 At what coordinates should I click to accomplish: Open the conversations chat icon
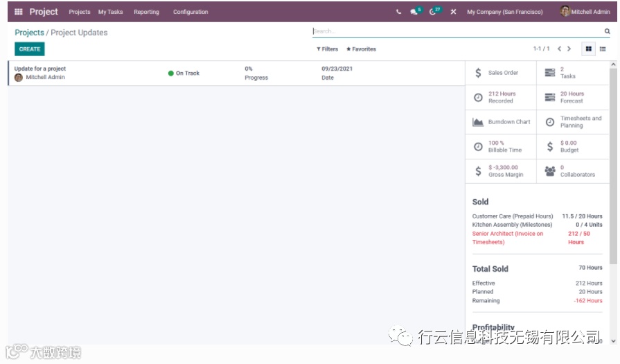tap(414, 12)
